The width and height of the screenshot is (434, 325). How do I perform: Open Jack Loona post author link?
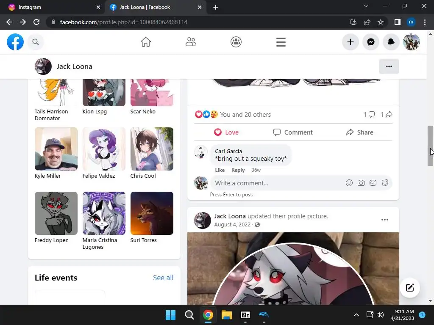(230, 216)
